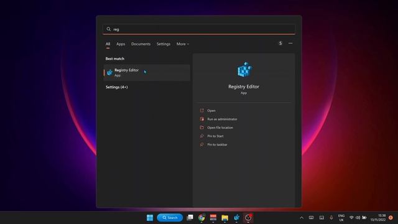Viewport: 398px width, 224px height.
Task: Click the taskbar Search button
Action: [x=170, y=218]
